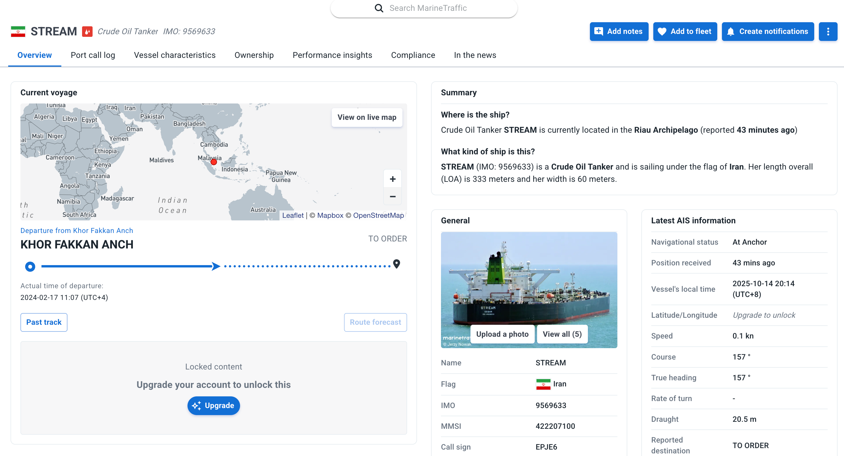
Task: Click View all (5) photos
Action: (562, 334)
